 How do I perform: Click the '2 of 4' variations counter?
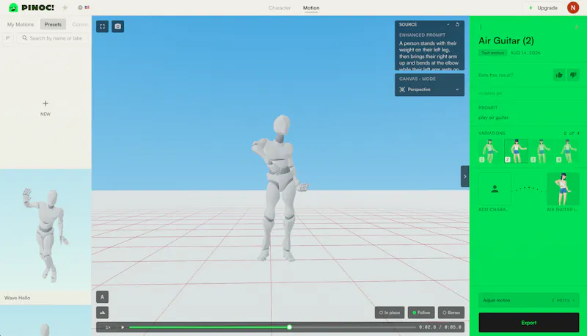[x=572, y=134]
